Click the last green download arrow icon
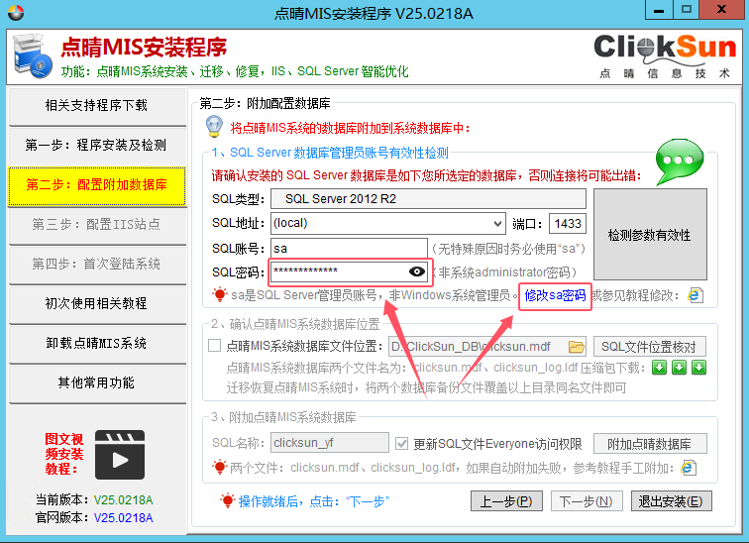749x543 pixels. pyautogui.click(x=698, y=368)
